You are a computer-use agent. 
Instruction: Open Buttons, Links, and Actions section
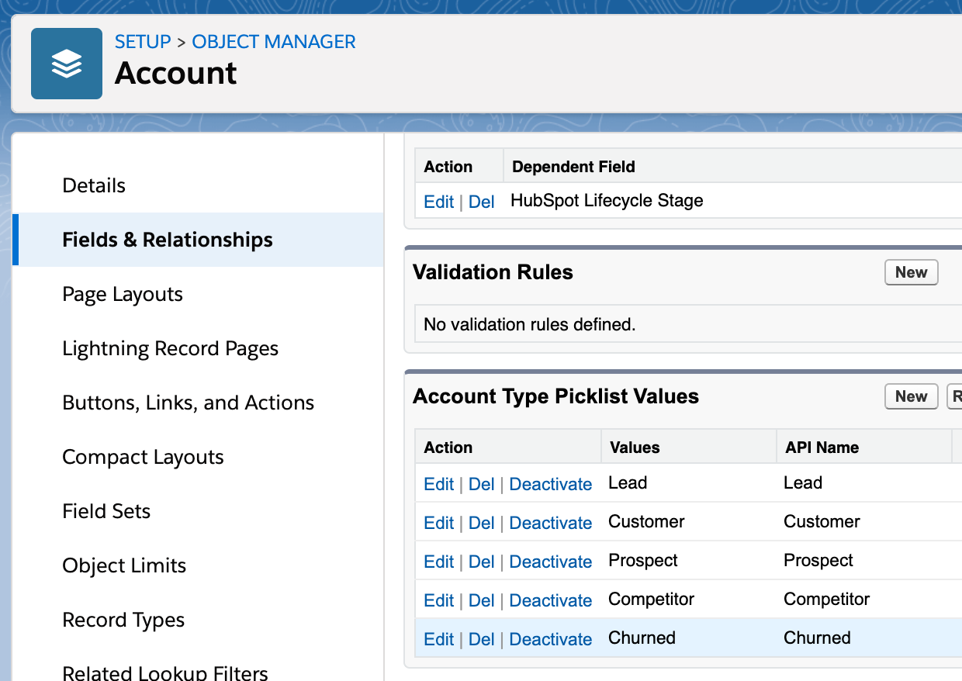188,403
